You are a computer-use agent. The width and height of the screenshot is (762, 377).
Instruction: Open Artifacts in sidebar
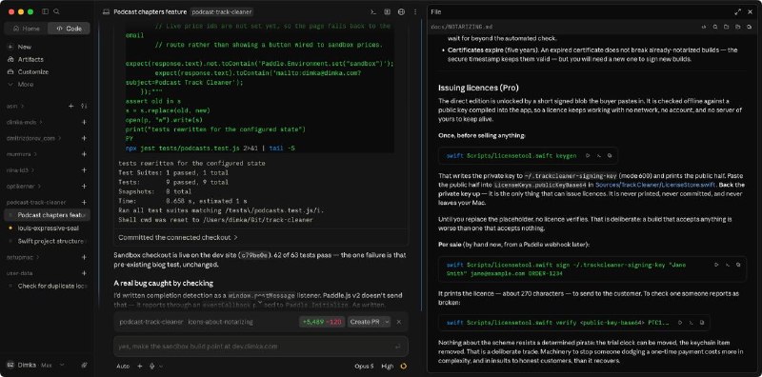30,59
